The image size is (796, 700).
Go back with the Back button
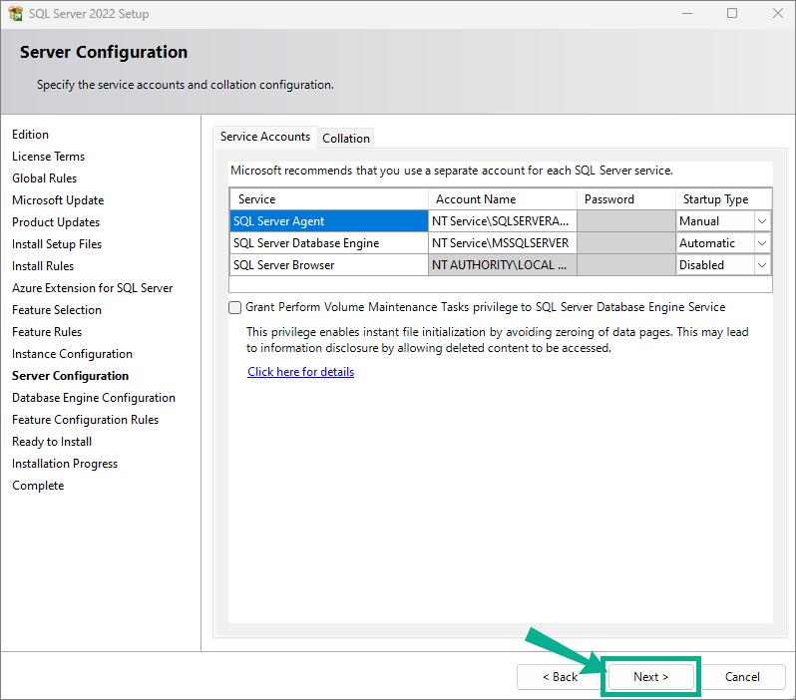pos(560,677)
